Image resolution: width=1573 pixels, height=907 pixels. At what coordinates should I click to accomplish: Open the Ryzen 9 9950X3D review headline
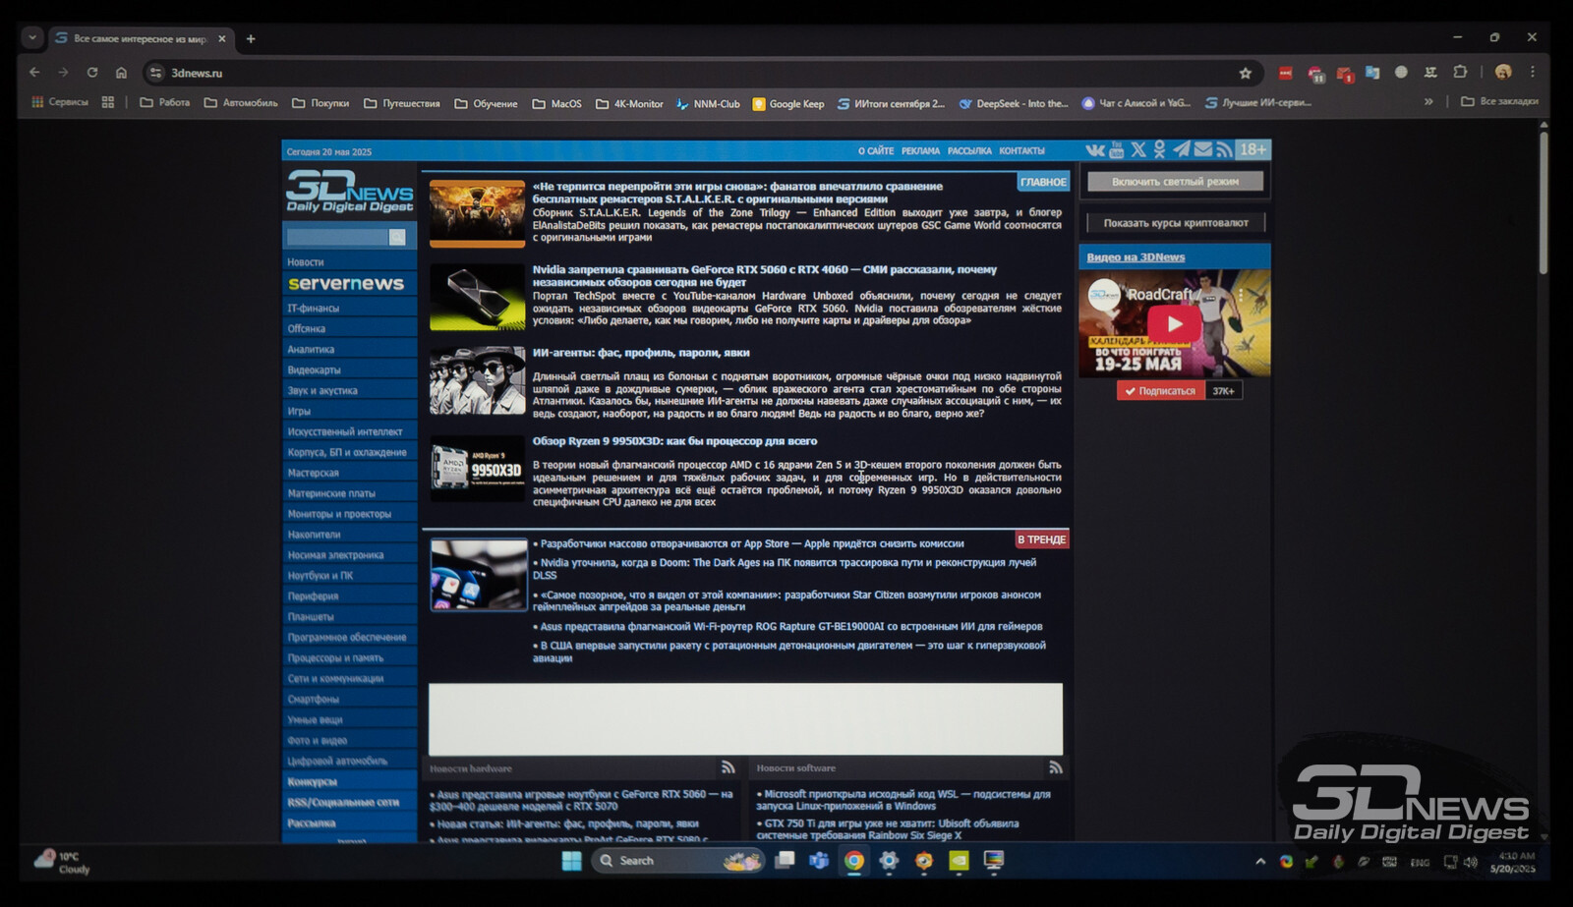point(674,441)
